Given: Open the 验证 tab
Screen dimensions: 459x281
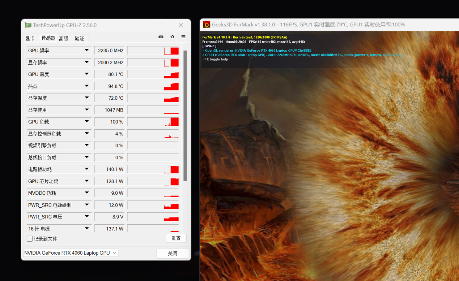Looking at the screenshot, I should (79, 38).
